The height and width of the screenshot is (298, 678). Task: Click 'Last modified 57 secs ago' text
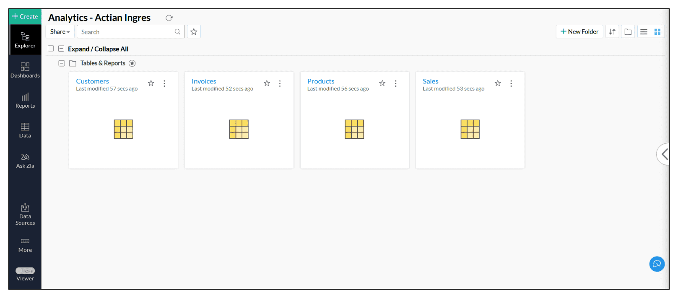point(107,89)
